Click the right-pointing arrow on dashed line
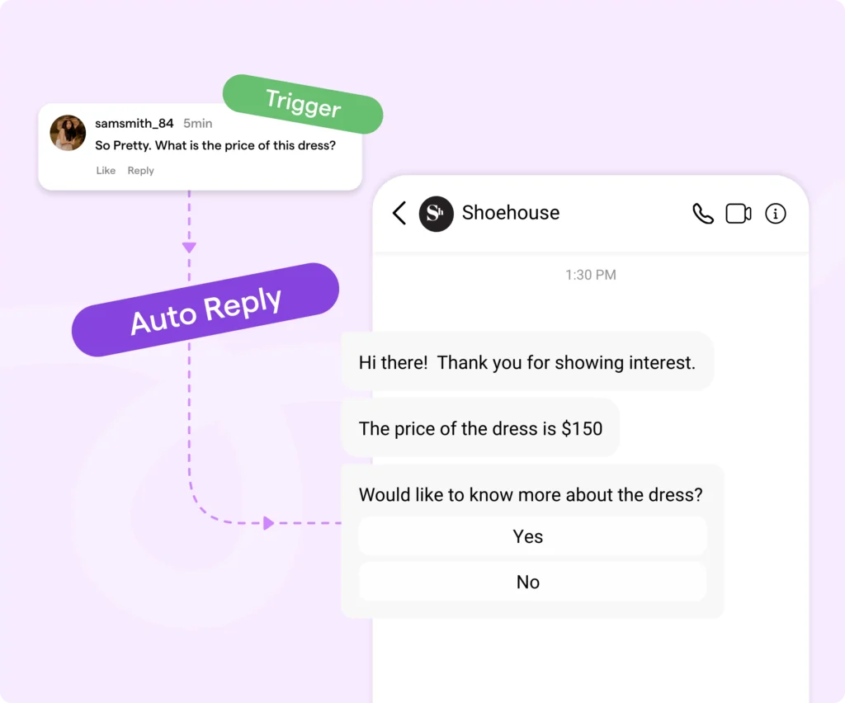Viewport: 845px width, 703px height. point(268,522)
